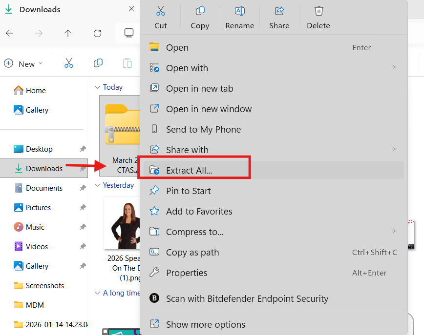This screenshot has height=335, width=424.
Task: Click the Rename icon in context menu
Action: coord(239,11)
